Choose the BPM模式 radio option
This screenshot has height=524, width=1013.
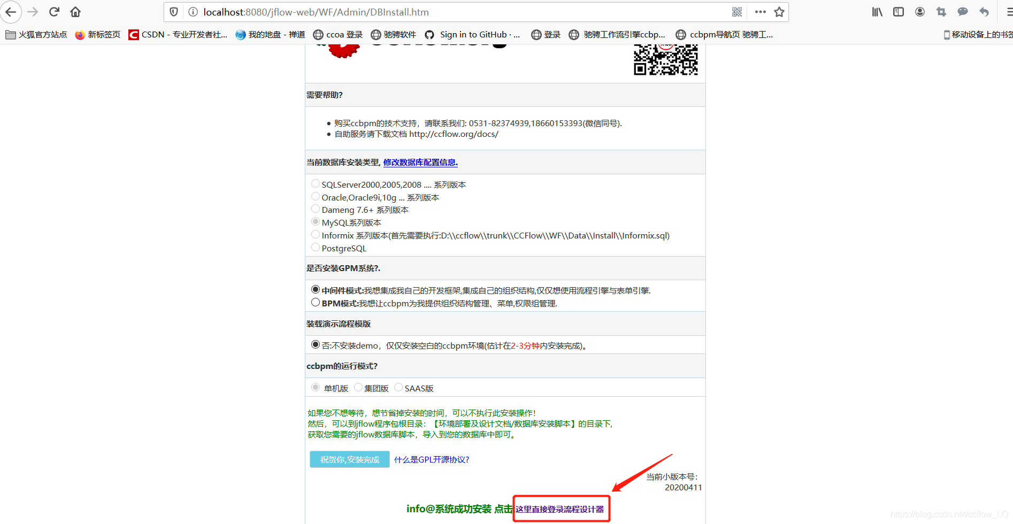316,303
